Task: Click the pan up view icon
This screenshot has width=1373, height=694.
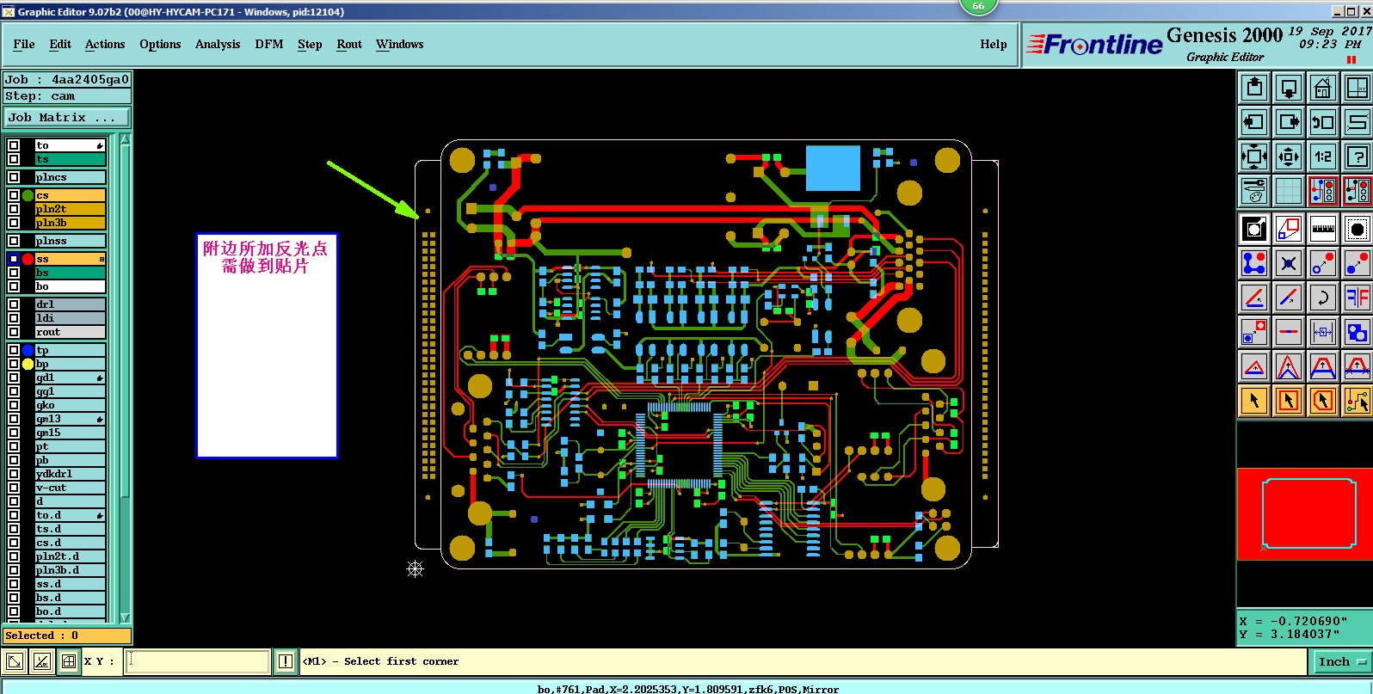Action: pos(1254,88)
